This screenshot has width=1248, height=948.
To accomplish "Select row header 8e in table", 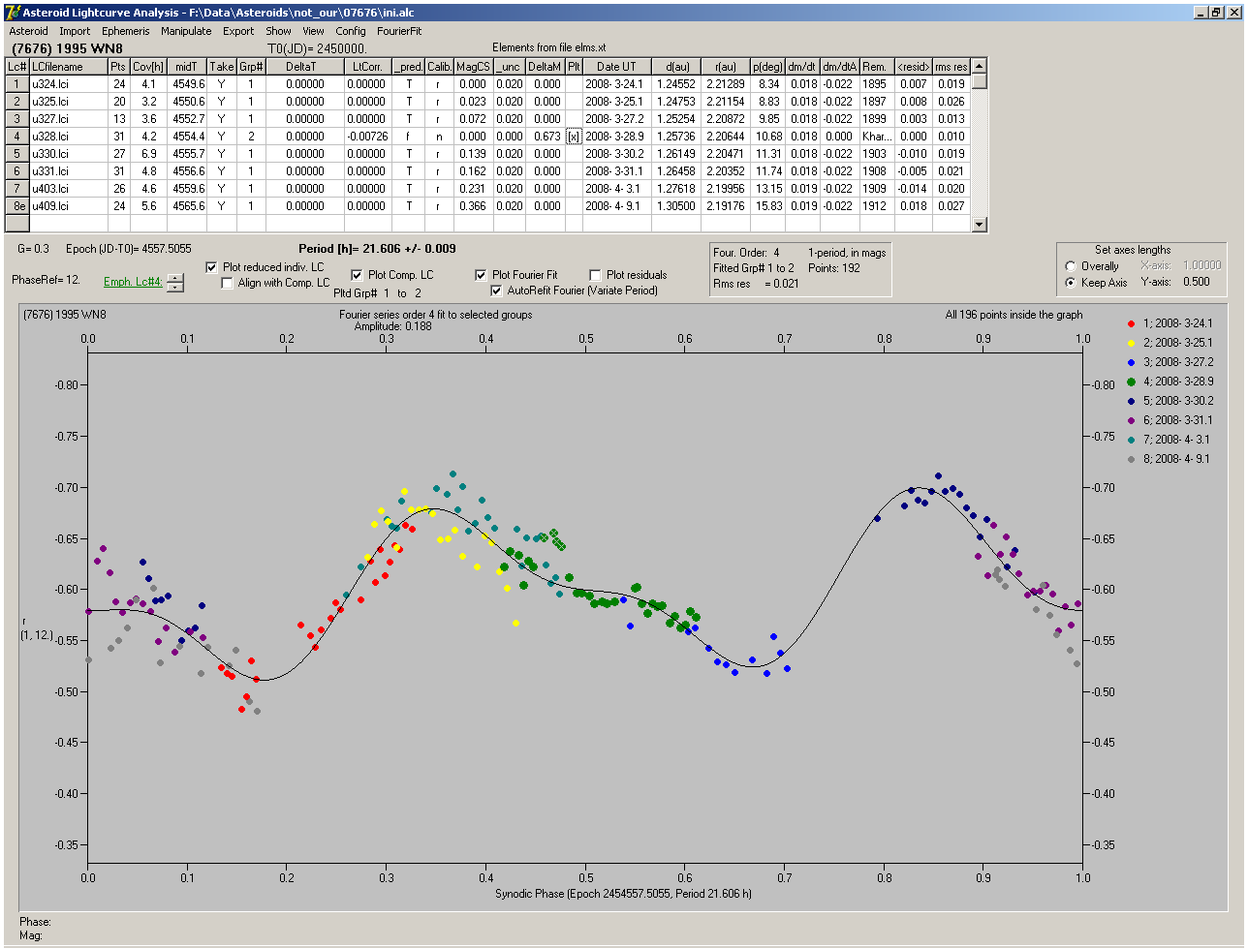I will [16, 206].
